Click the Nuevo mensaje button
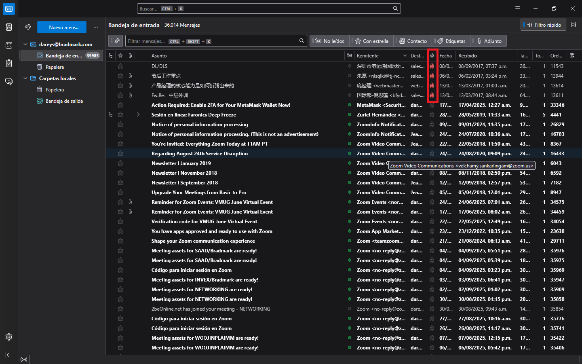582x364 pixels. coord(62,27)
